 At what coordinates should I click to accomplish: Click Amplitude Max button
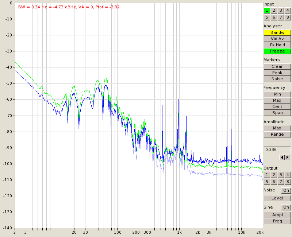(x=277, y=128)
